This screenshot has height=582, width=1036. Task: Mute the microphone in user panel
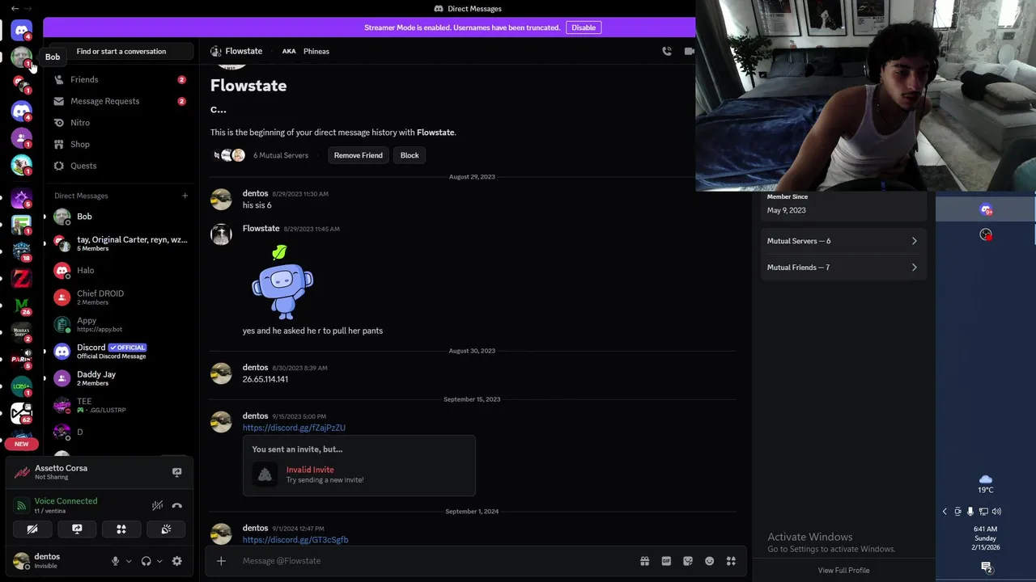115,561
